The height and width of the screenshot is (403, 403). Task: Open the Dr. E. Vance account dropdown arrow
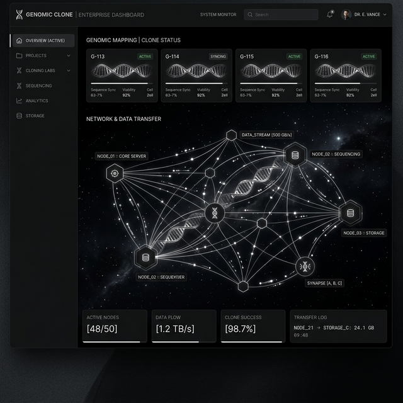tap(385, 14)
